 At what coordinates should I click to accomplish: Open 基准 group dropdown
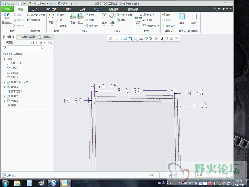[x=57, y=31]
